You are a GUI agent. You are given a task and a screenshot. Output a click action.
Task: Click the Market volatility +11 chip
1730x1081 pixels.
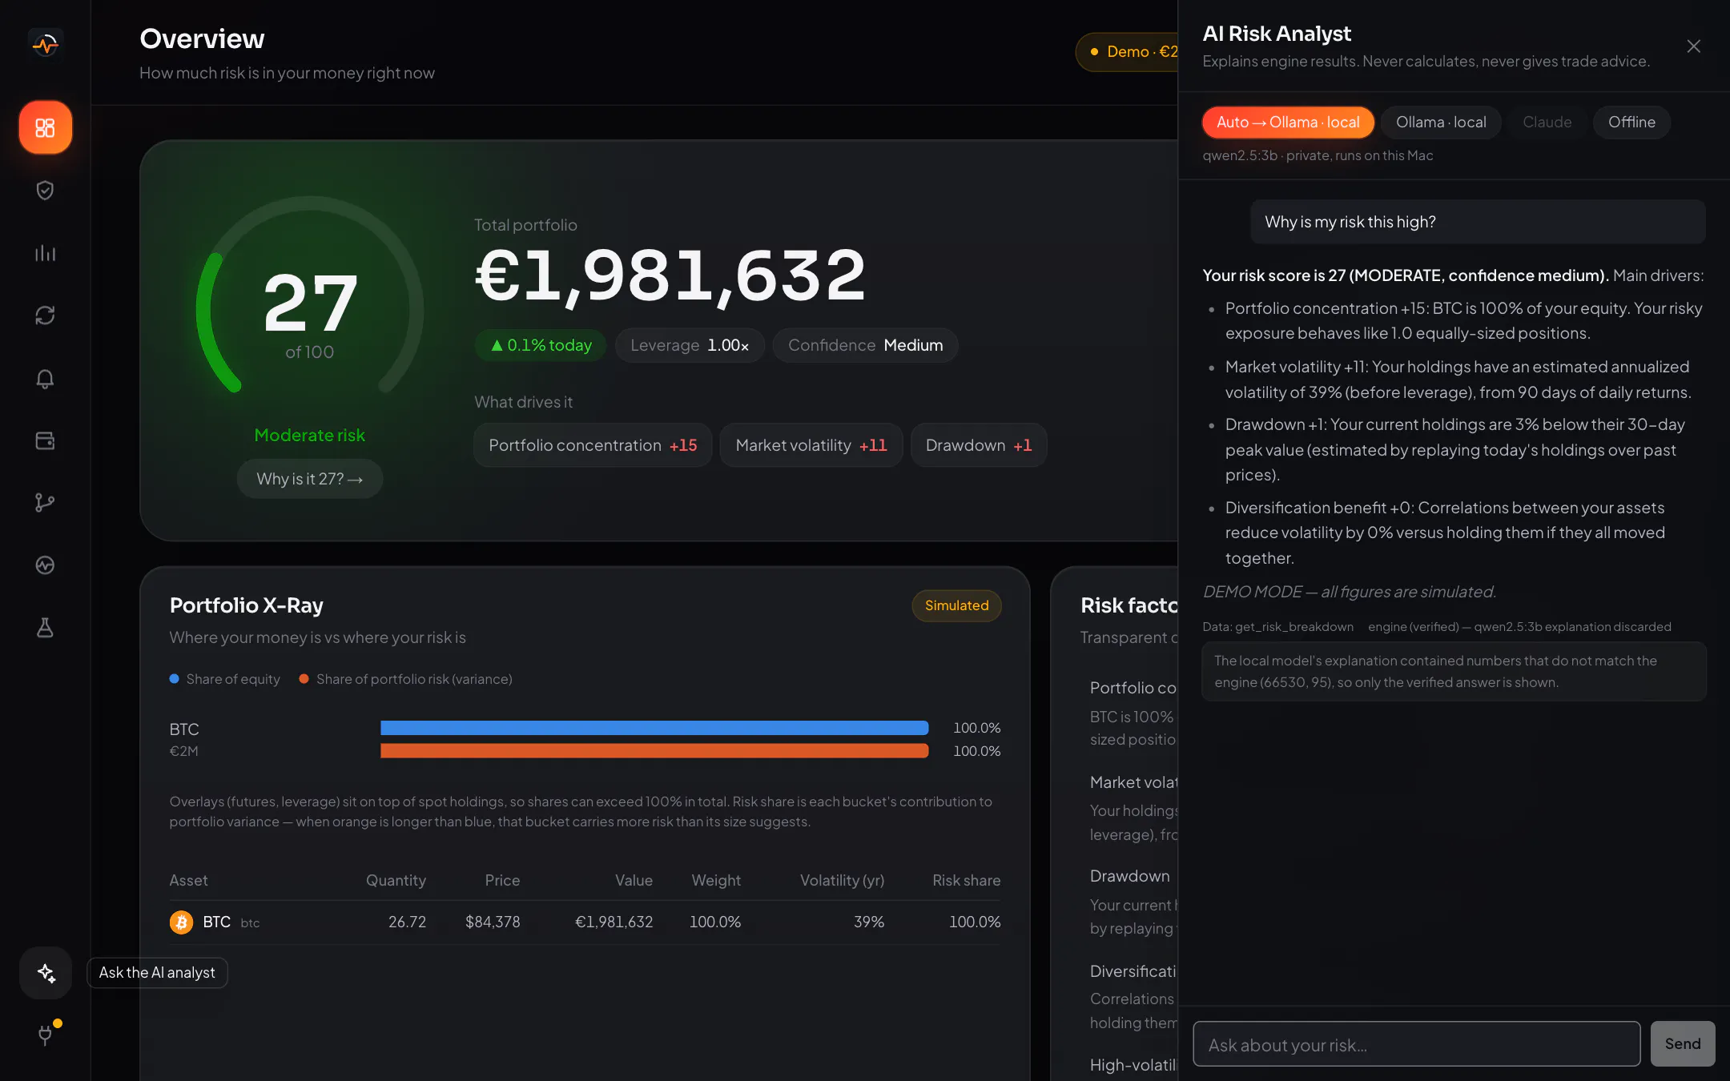[x=811, y=445]
